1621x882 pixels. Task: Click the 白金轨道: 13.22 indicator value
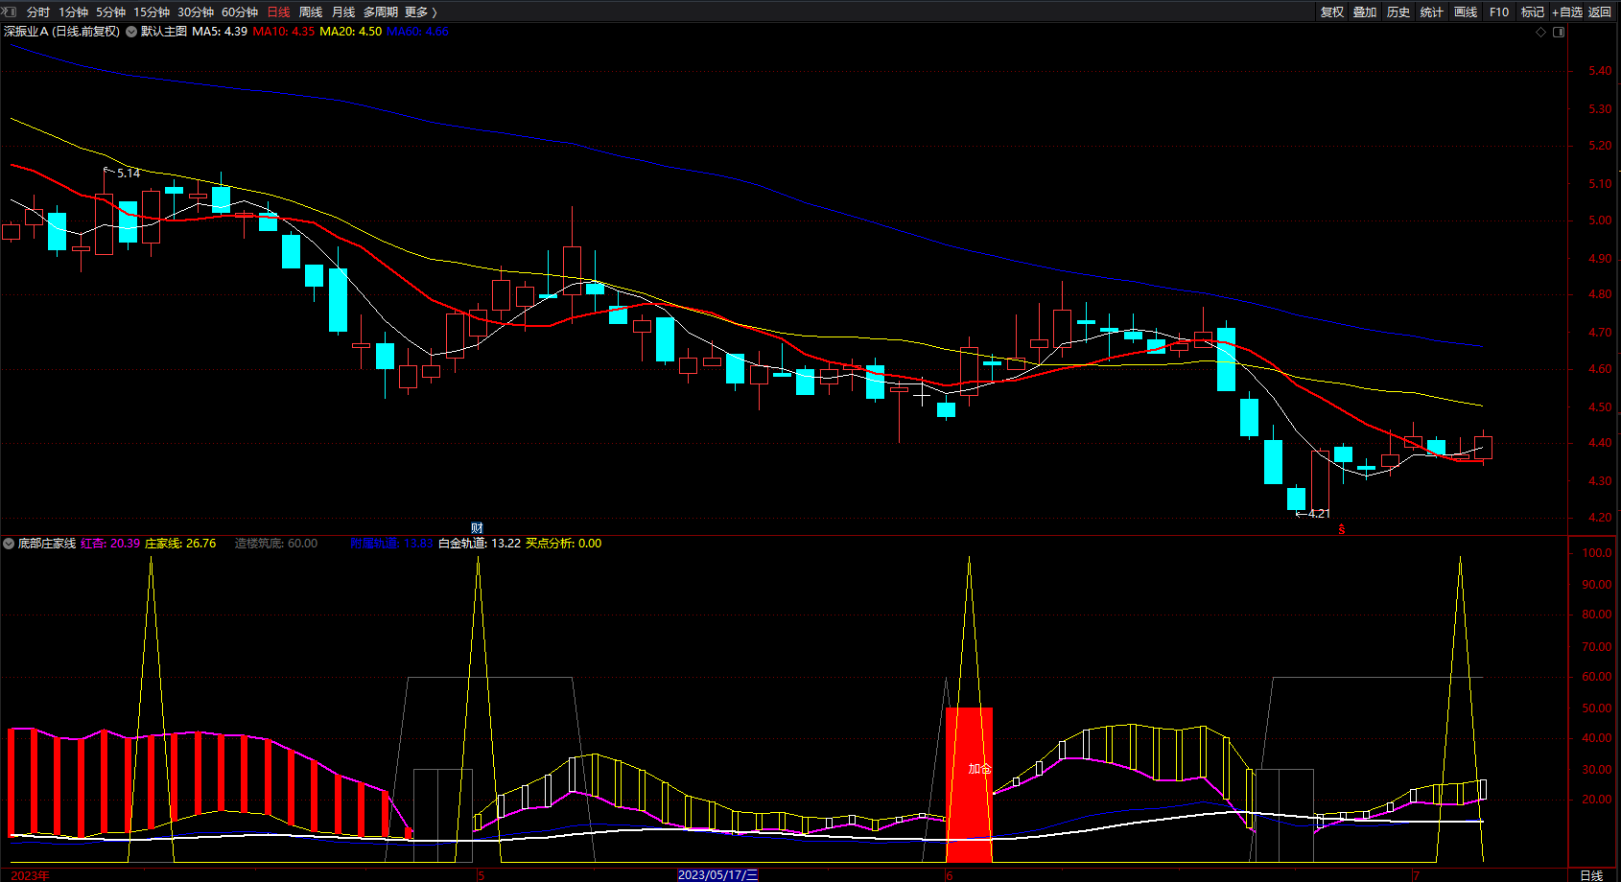pos(480,544)
